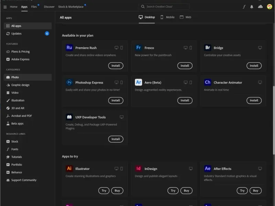This screenshot has height=206, width=275.
Task: Open the cloud sync status icon
Action: [260, 7]
